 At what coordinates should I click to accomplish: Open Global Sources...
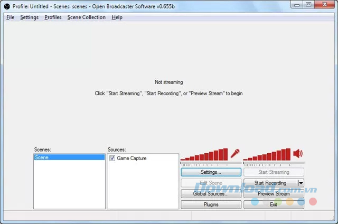pos(211,193)
